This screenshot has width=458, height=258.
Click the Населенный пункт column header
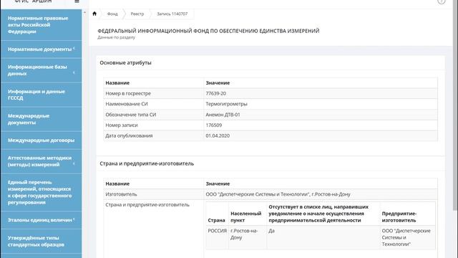(246, 216)
